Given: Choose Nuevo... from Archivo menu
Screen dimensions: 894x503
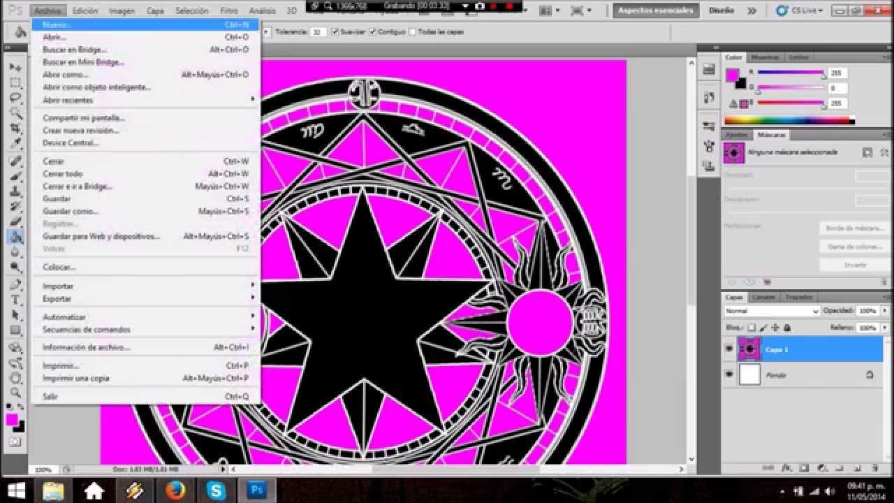Looking at the screenshot, I should point(147,24).
